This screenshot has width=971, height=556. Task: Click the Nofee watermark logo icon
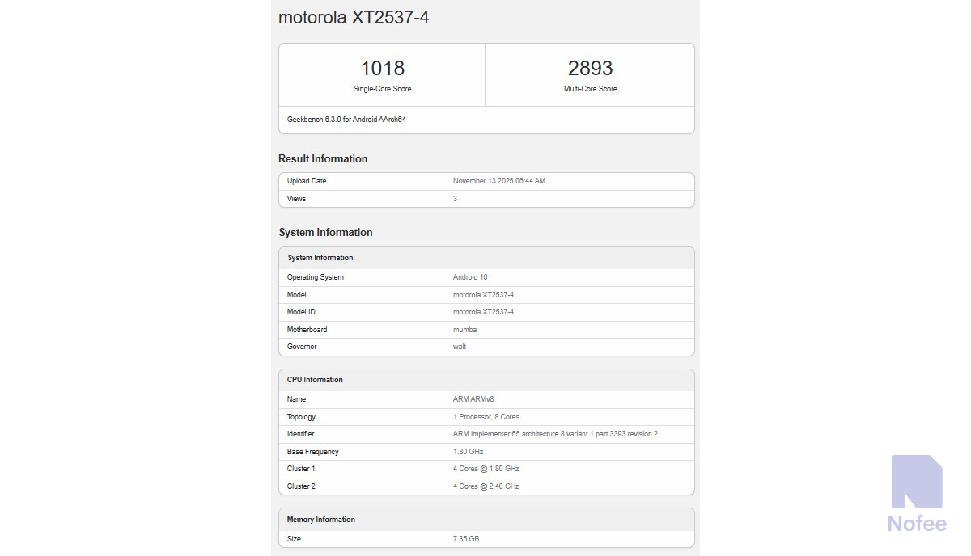[x=917, y=481]
